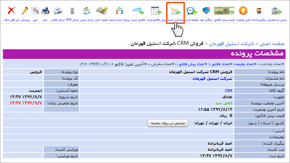Viewport: 290px width, 163px height.
Task: Create new invoice (فاکتور جدید) icon
Action: coord(138,11)
